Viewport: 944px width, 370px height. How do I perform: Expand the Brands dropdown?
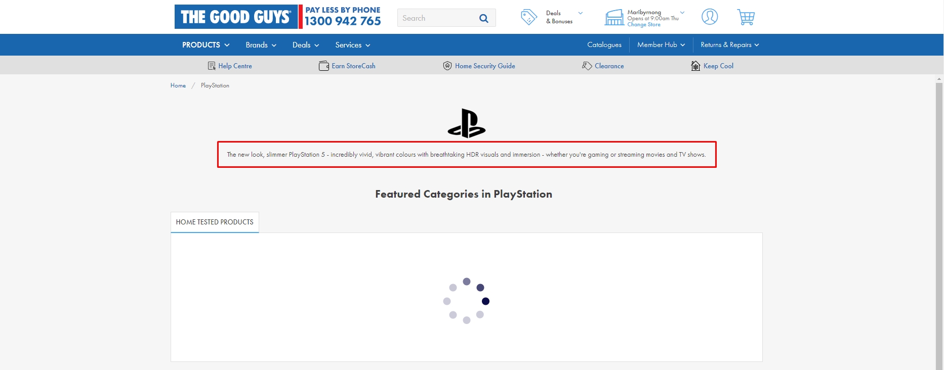pyautogui.click(x=261, y=45)
